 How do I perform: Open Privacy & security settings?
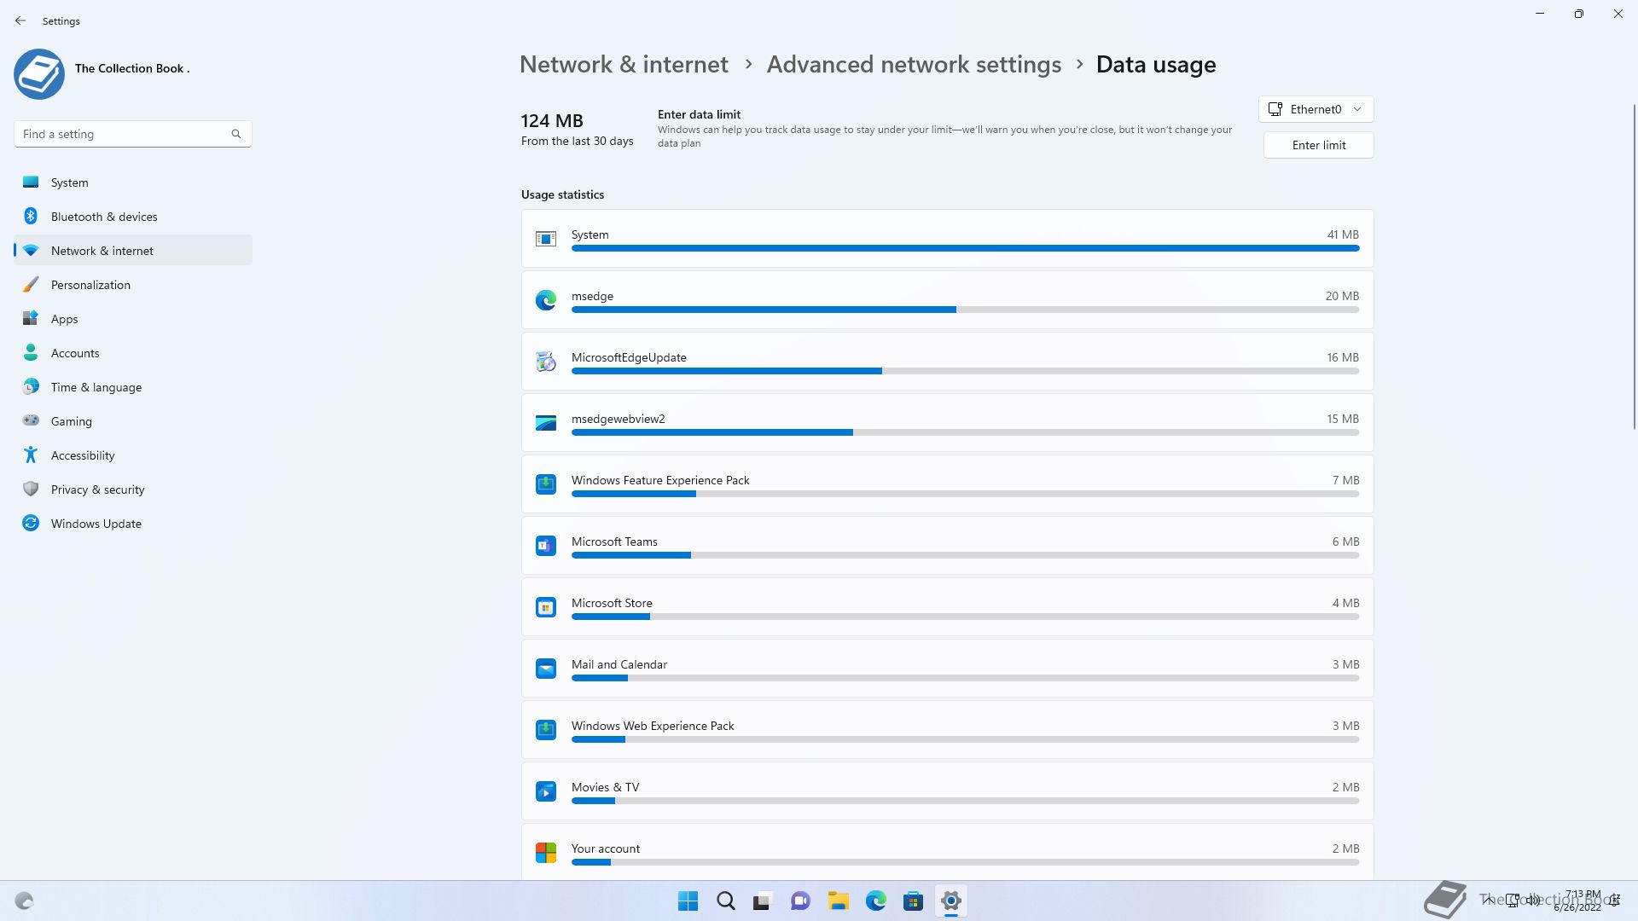tap(133, 489)
